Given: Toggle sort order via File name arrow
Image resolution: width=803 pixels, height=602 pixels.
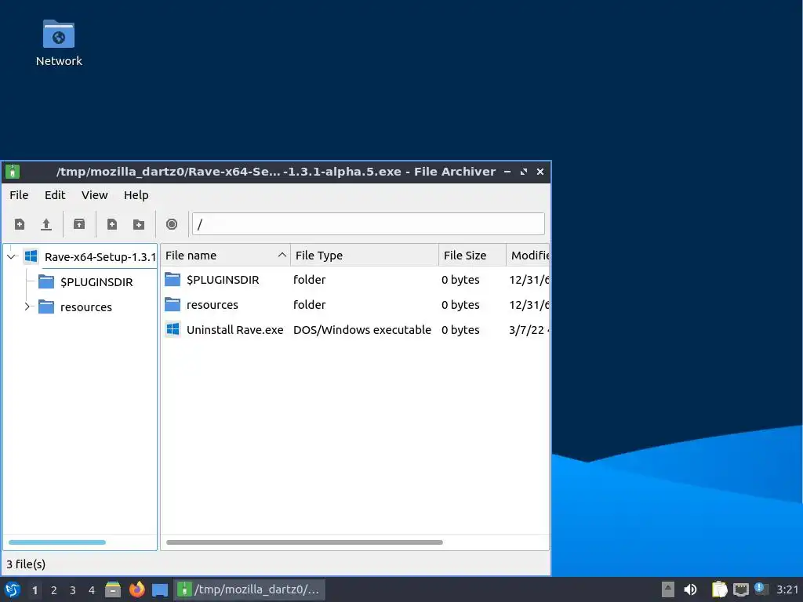Looking at the screenshot, I should 282,255.
